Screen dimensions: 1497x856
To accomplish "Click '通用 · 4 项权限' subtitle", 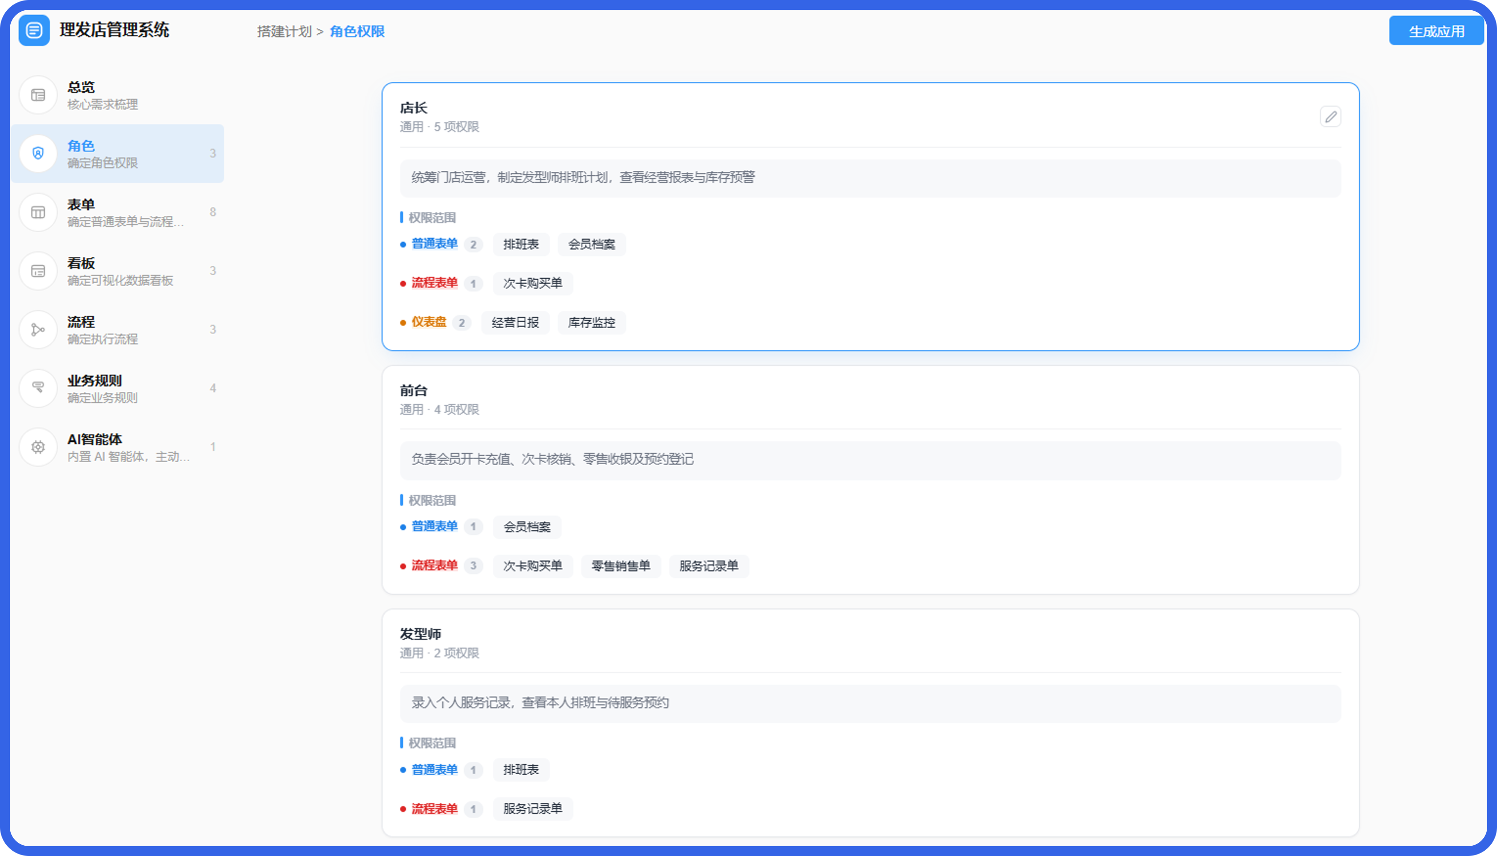I will pos(439,410).
